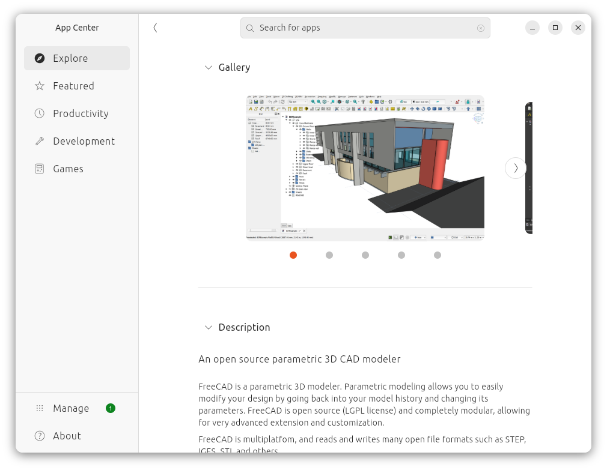Screen dimensions: 607x470
Task: Select the first gallery page dot
Action: click(x=293, y=255)
